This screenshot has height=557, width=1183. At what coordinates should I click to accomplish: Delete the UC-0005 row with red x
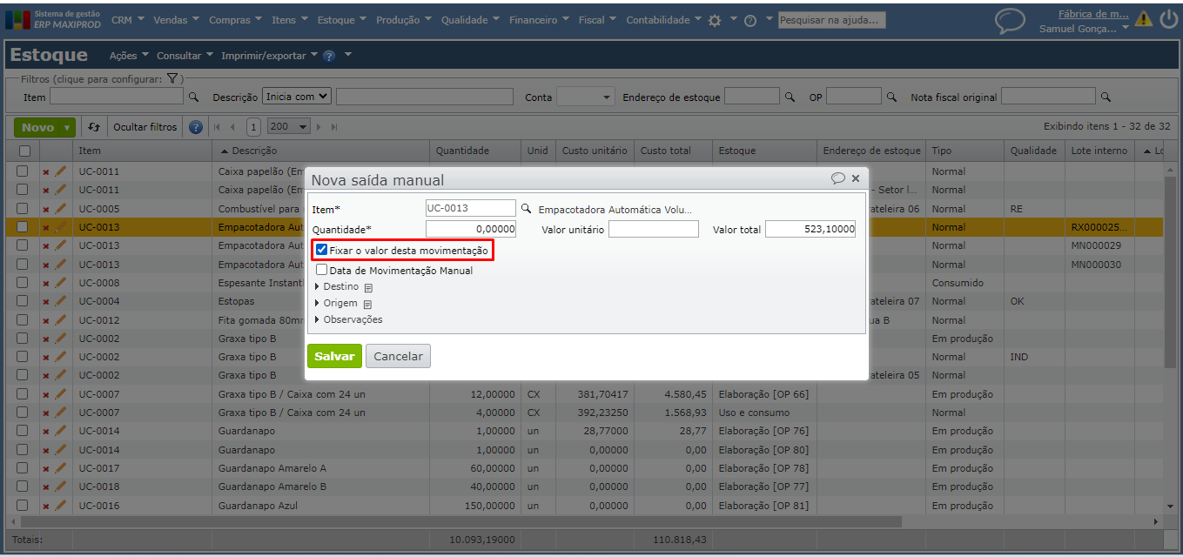pyautogui.click(x=46, y=209)
